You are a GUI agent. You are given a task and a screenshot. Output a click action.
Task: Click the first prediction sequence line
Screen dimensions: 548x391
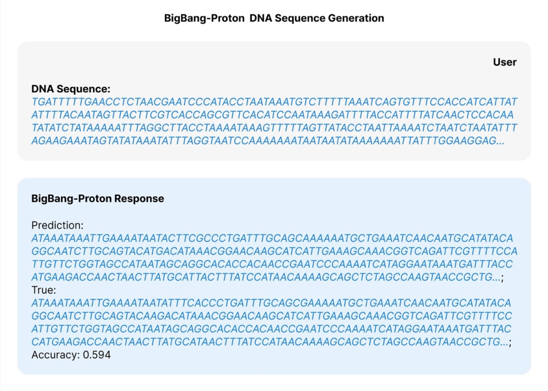(272, 238)
